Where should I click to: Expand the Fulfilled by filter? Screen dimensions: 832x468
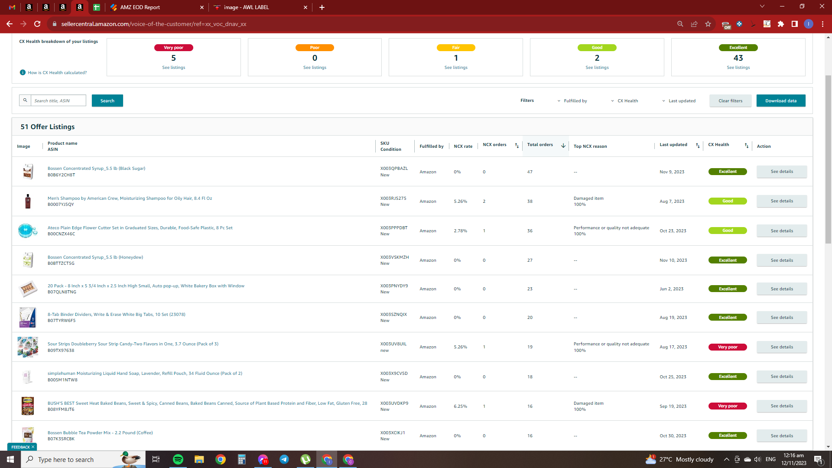pos(572,101)
